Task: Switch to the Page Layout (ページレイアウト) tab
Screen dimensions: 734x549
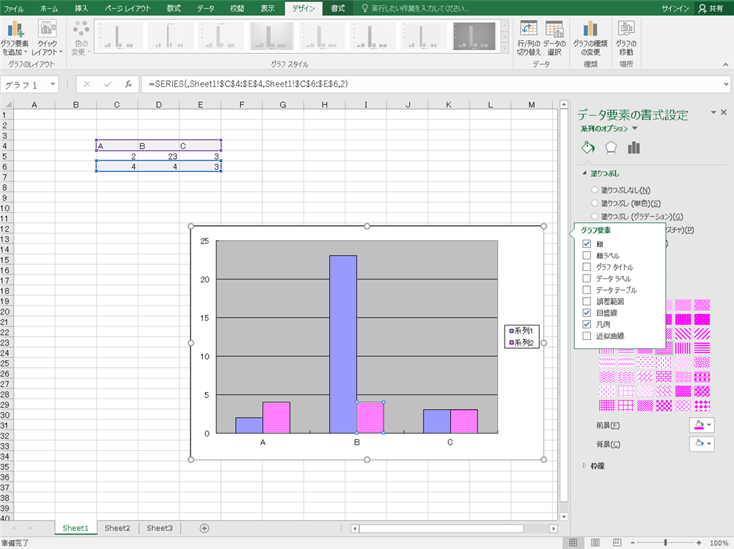Action: (x=128, y=9)
